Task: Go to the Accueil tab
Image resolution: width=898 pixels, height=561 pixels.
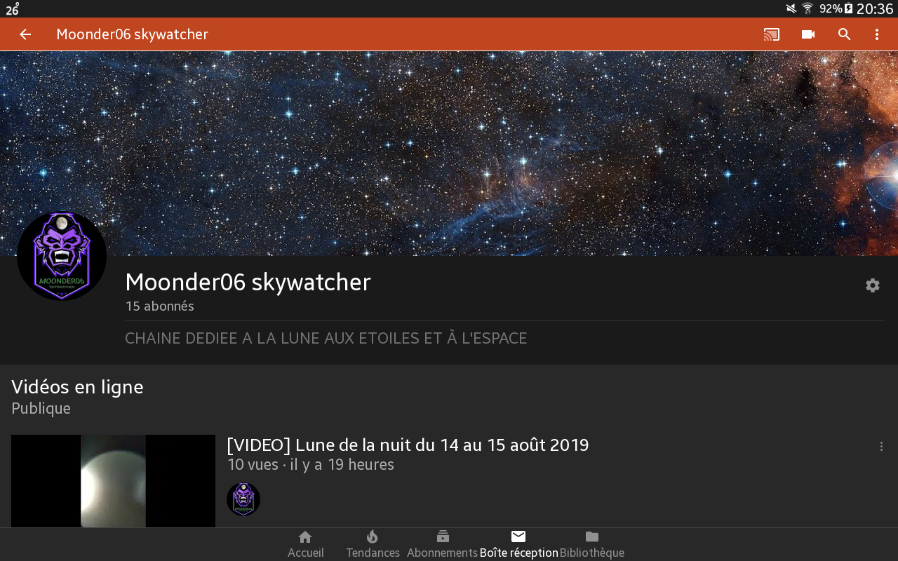Action: [x=305, y=544]
